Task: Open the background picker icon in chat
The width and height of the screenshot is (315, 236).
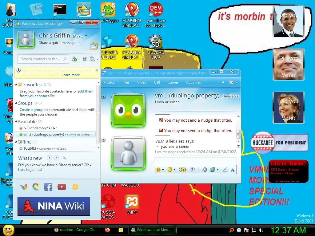Action: [x=213, y=170]
